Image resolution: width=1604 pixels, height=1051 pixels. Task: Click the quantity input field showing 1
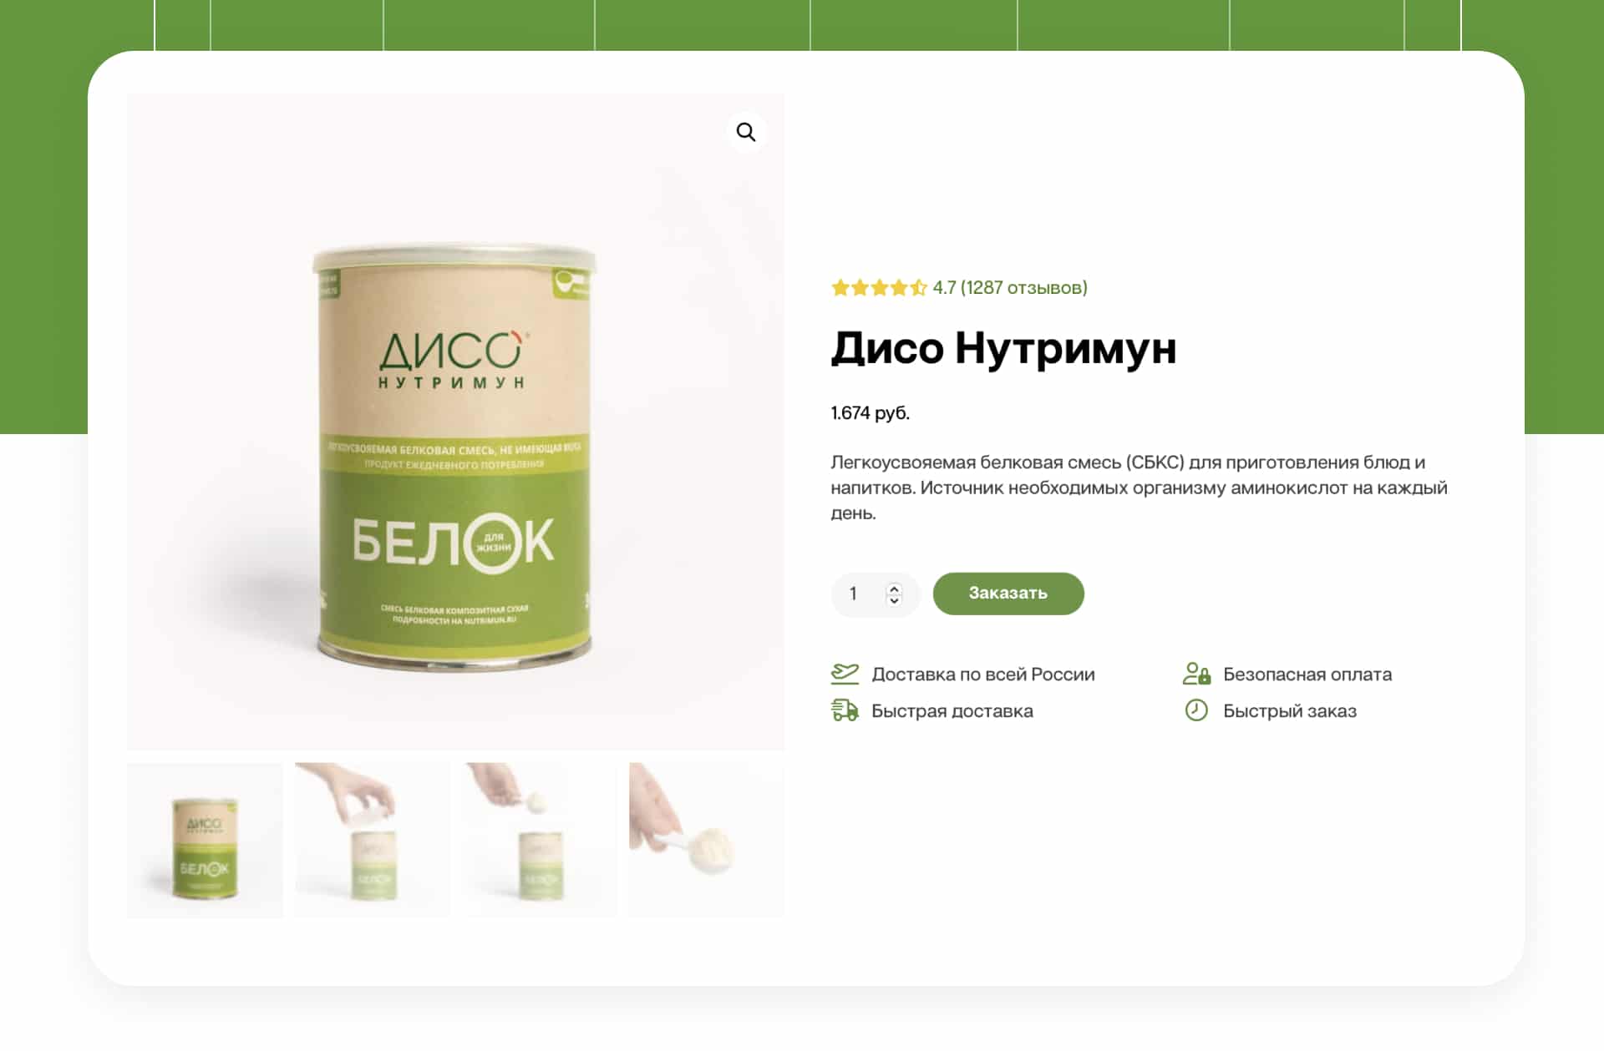(875, 594)
